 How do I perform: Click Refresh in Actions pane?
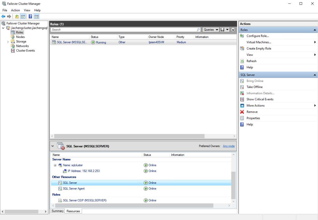point(251,61)
